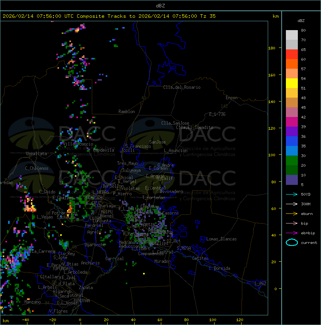Click the 'Divisadero' place label
Viewport: 321px width, 325px height.
click(x=171, y=191)
